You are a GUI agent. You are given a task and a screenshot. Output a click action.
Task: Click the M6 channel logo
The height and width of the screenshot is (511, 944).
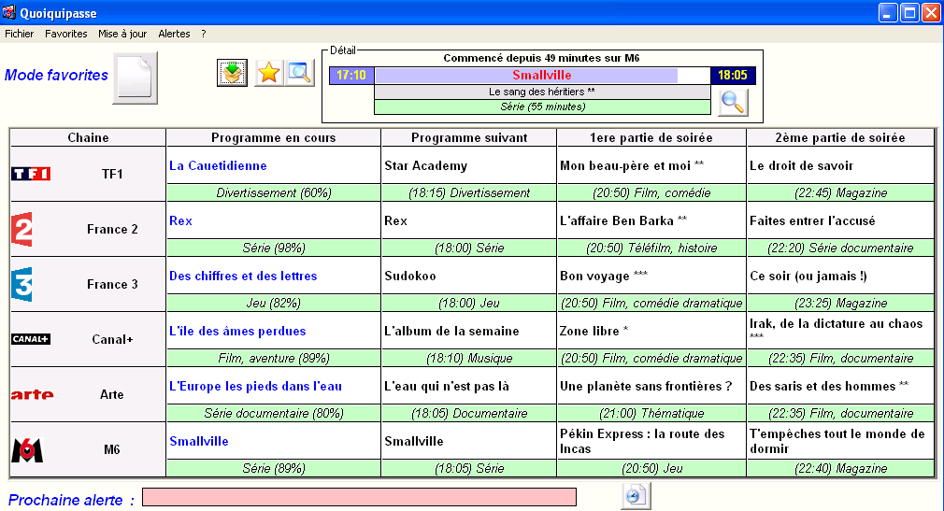coord(27,449)
